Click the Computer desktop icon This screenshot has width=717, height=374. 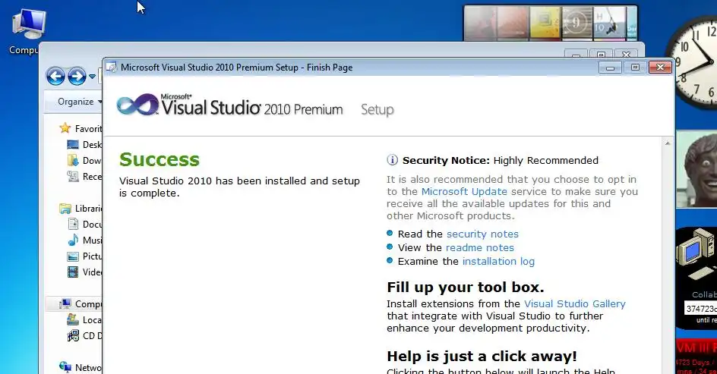coord(28,25)
